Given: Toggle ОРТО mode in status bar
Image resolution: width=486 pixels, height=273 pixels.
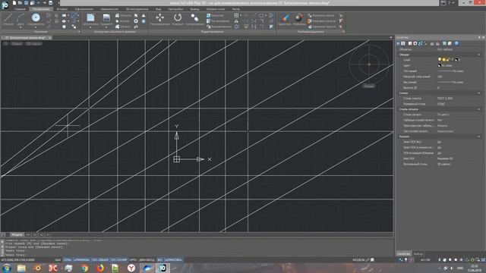Looking at the screenshot, I should (133, 260).
